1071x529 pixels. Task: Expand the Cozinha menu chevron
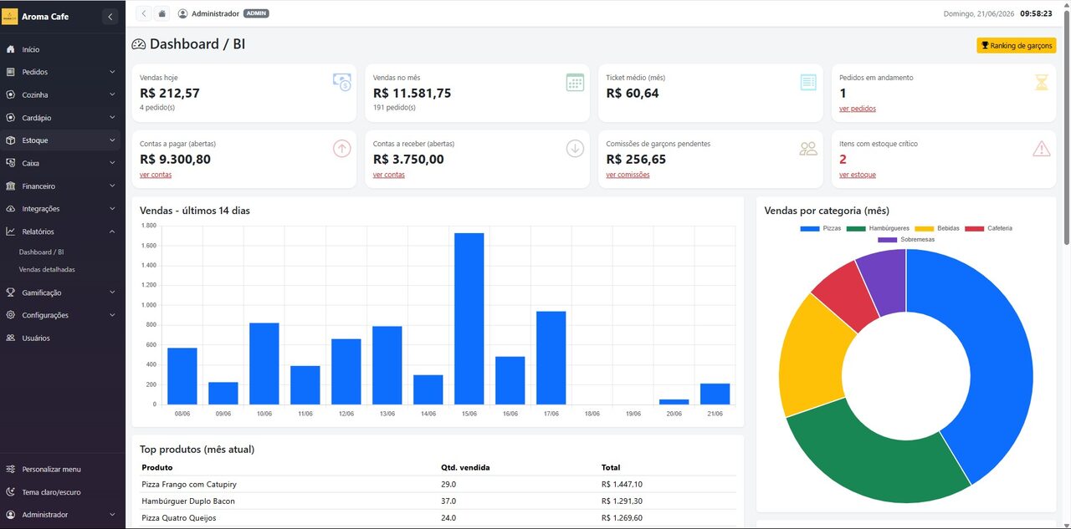[112, 94]
